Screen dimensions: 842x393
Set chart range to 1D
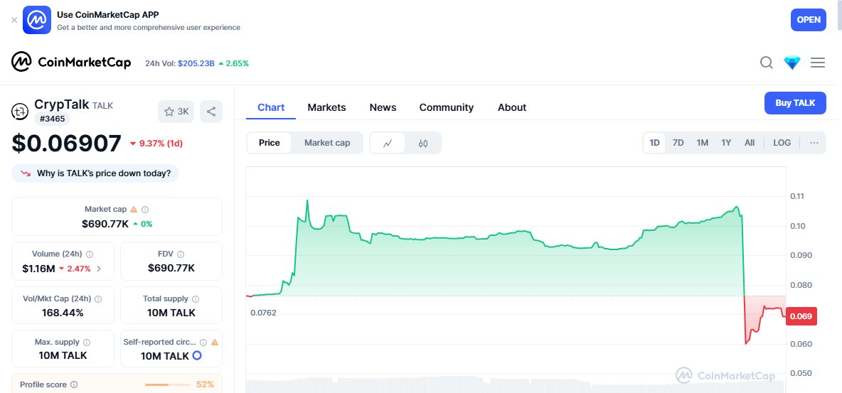tap(654, 143)
